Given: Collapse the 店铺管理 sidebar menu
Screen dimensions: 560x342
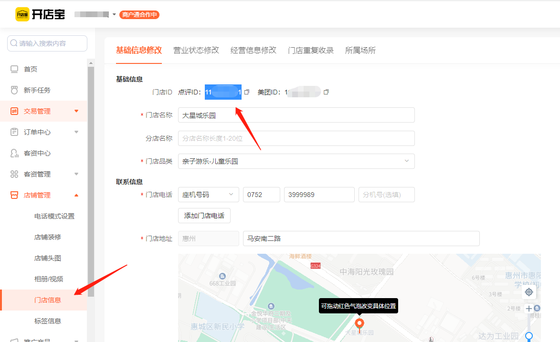Looking at the screenshot, I should (x=76, y=195).
